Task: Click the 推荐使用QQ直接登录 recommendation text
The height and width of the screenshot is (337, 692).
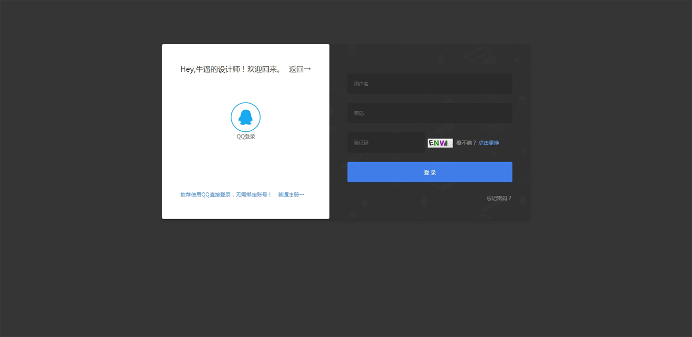Action: (x=205, y=195)
